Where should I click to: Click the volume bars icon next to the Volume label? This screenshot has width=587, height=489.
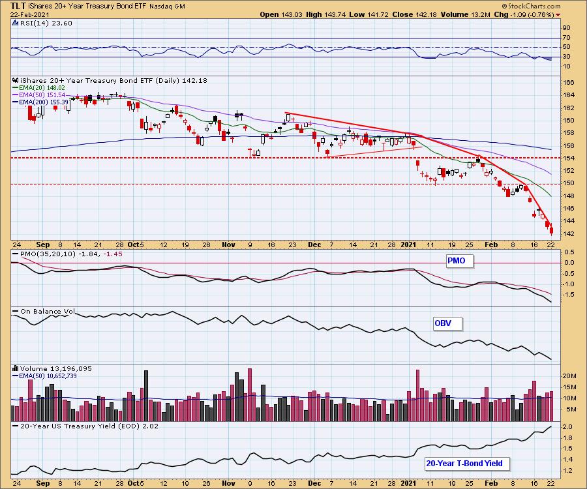pyautogui.click(x=16, y=368)
